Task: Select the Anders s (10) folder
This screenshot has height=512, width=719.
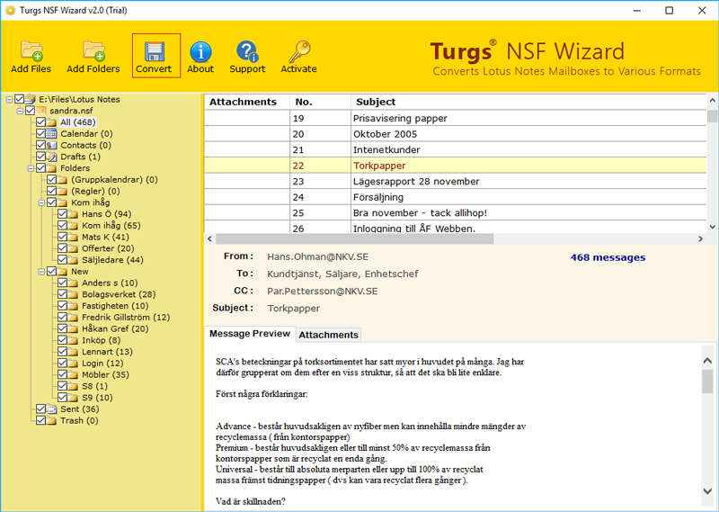Action: [x=110, y=283]
